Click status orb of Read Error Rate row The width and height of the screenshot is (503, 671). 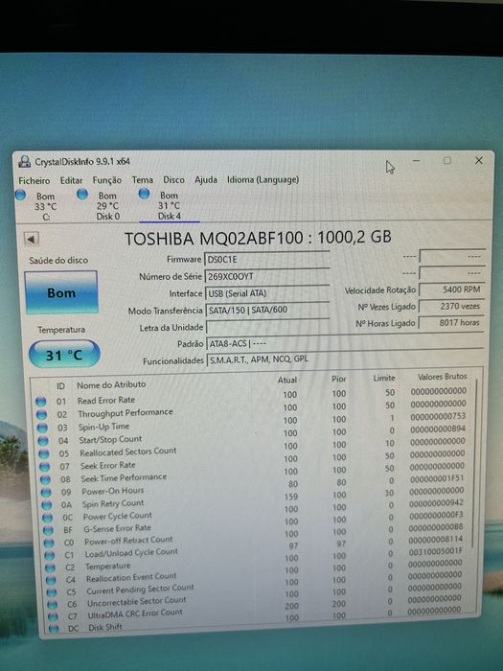40,402
